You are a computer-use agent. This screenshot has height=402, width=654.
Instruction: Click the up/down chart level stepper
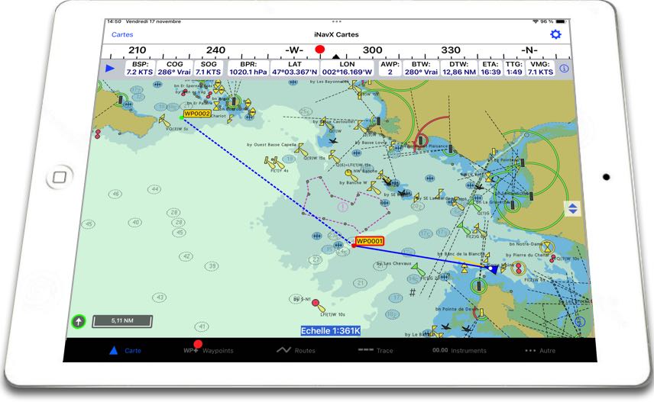[572, 208]
